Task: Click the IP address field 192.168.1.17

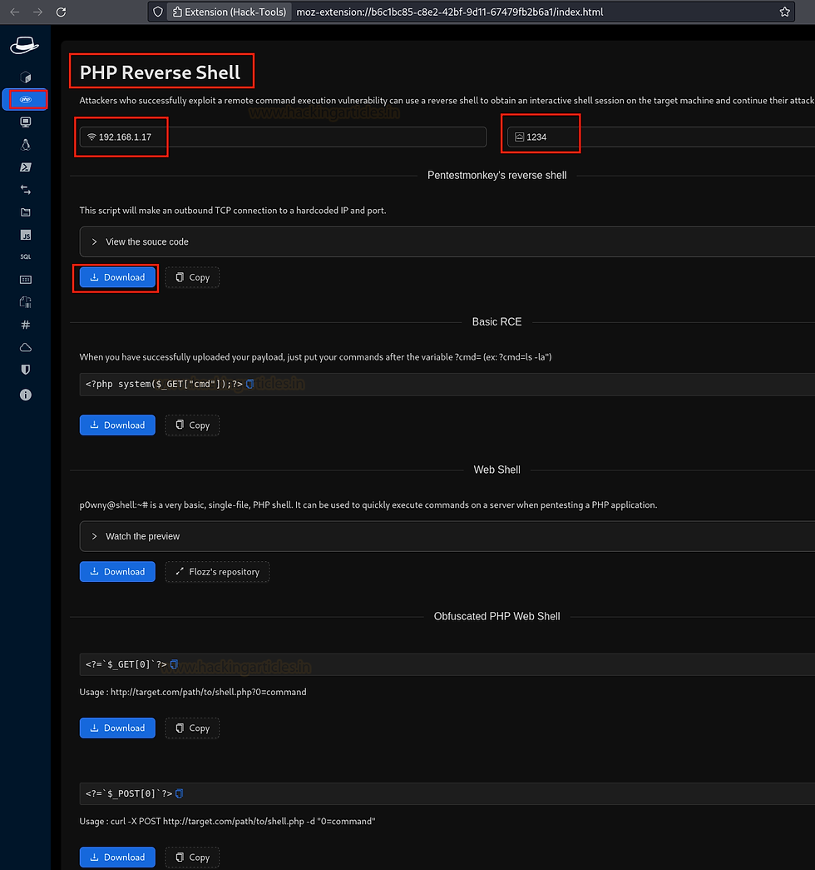Action: click(283, 137)
